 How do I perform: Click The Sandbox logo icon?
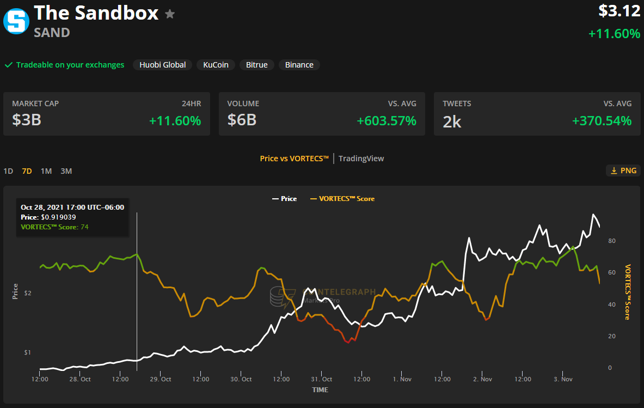tap(16, 21)
